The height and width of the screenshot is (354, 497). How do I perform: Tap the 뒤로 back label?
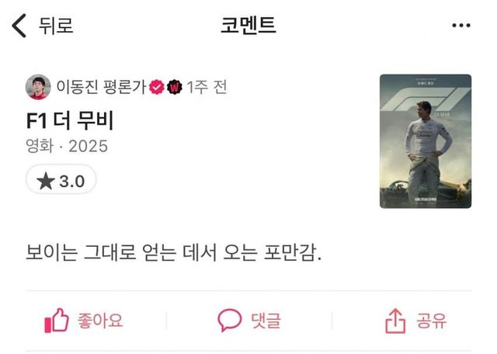[56, 26]
